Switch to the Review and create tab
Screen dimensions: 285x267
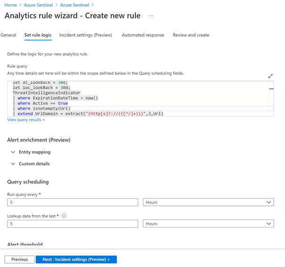click(x=191, y=35)
